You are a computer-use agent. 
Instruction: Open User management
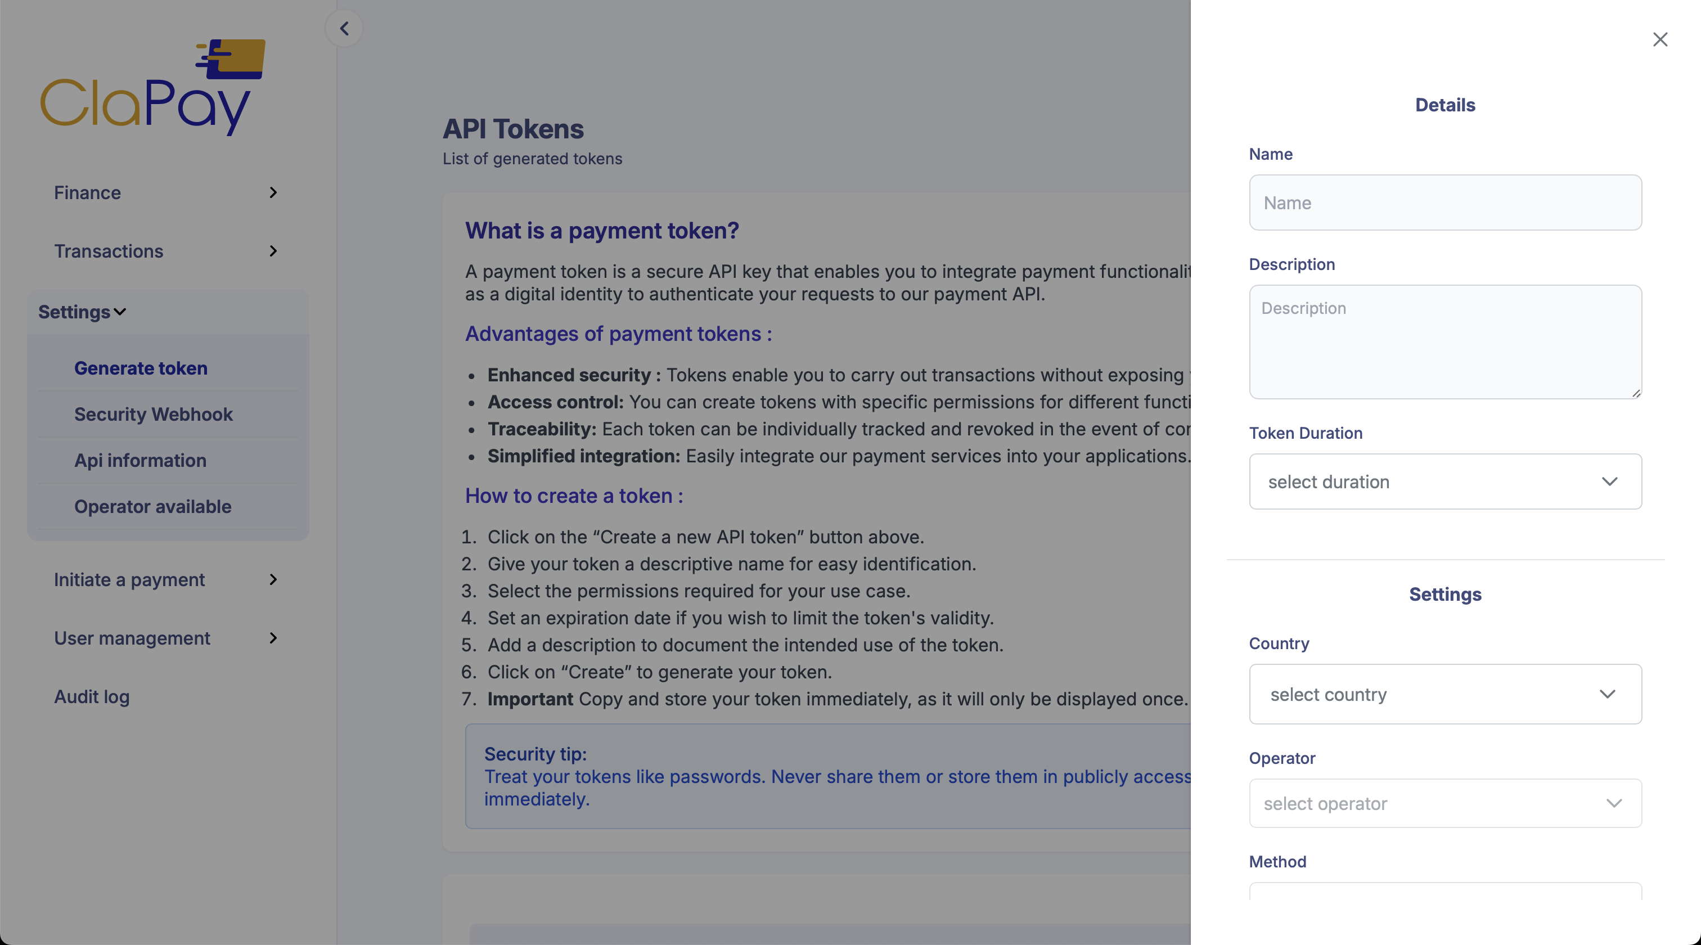[x=132, y=638]
